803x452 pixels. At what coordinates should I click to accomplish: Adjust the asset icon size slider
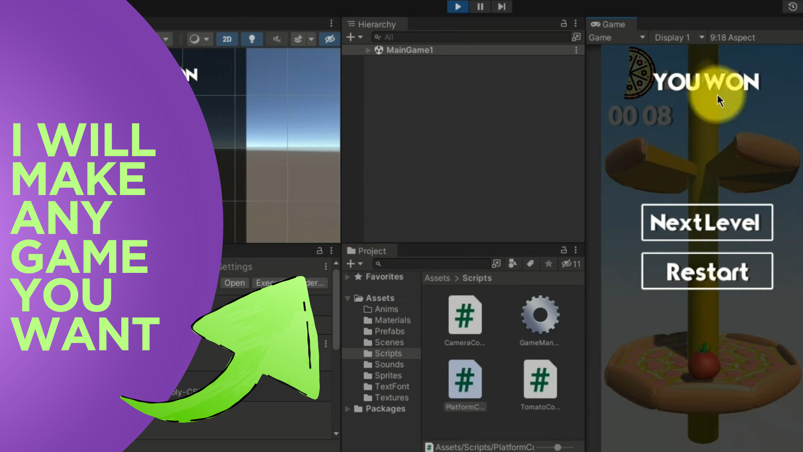click(557, 447)
